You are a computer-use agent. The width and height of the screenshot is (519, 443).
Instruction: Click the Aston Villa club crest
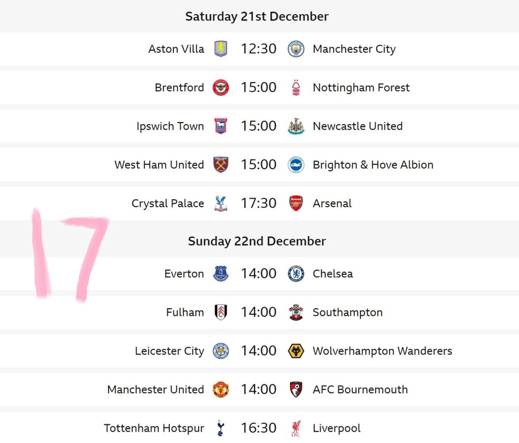pos(220,49)
